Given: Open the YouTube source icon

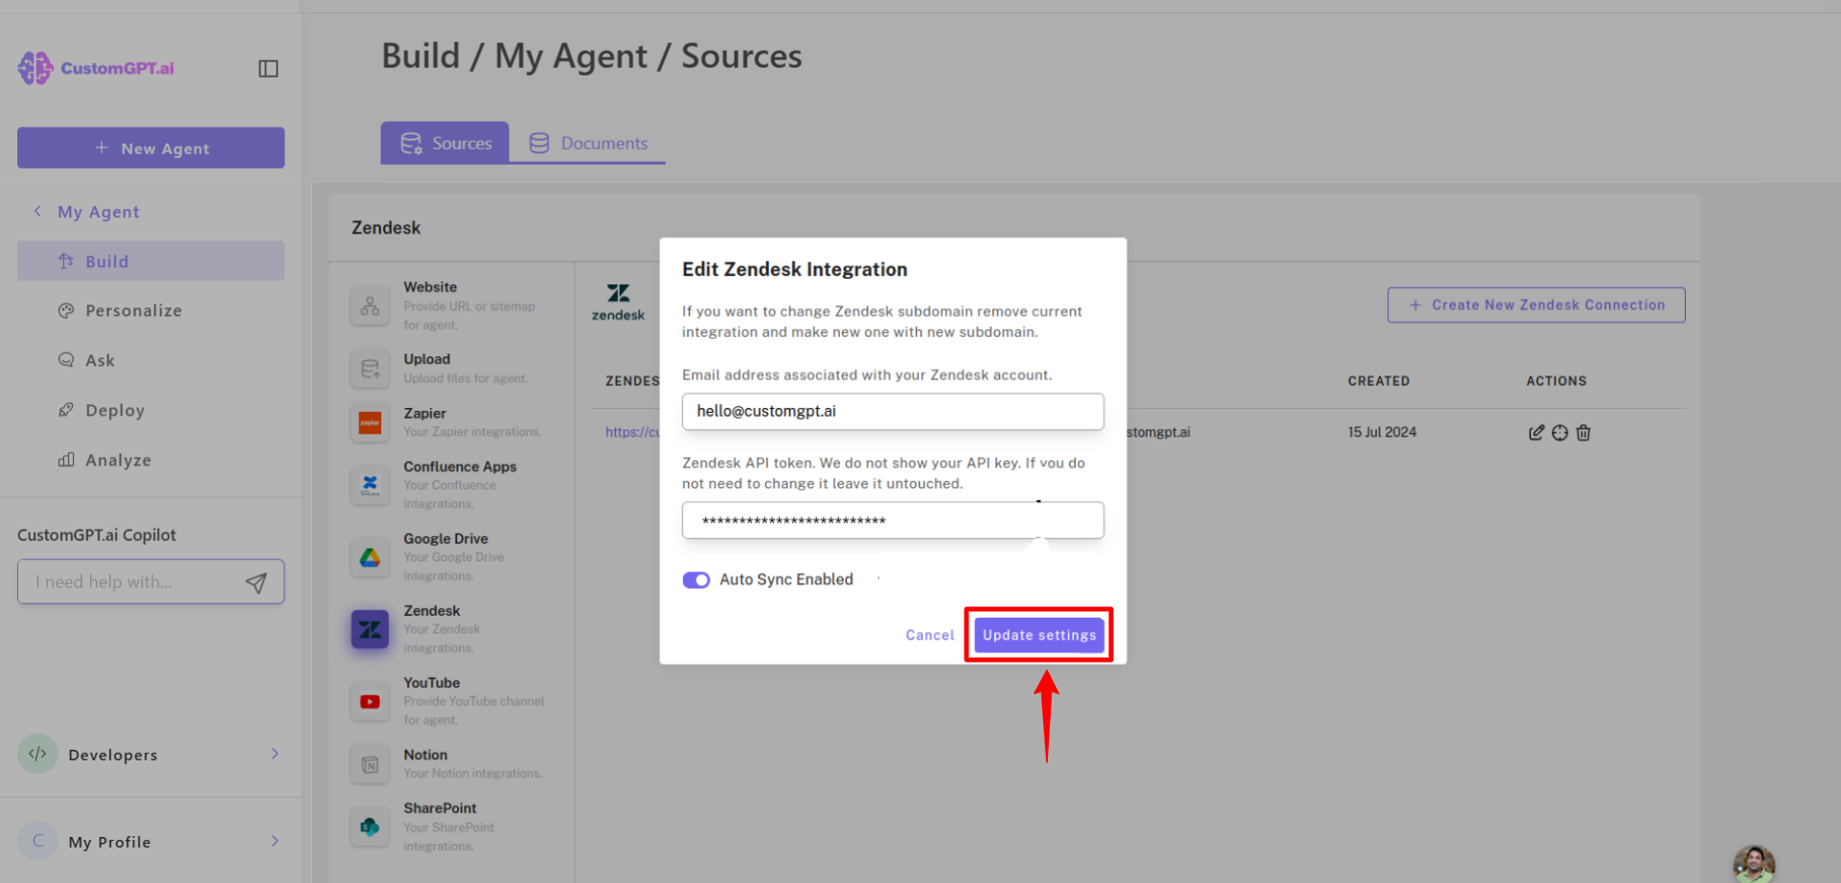Looking at the screenshot, I should point(370,701).
